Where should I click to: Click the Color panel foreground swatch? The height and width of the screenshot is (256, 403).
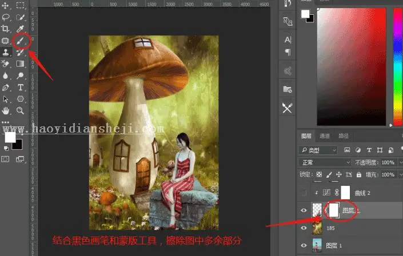305,14
